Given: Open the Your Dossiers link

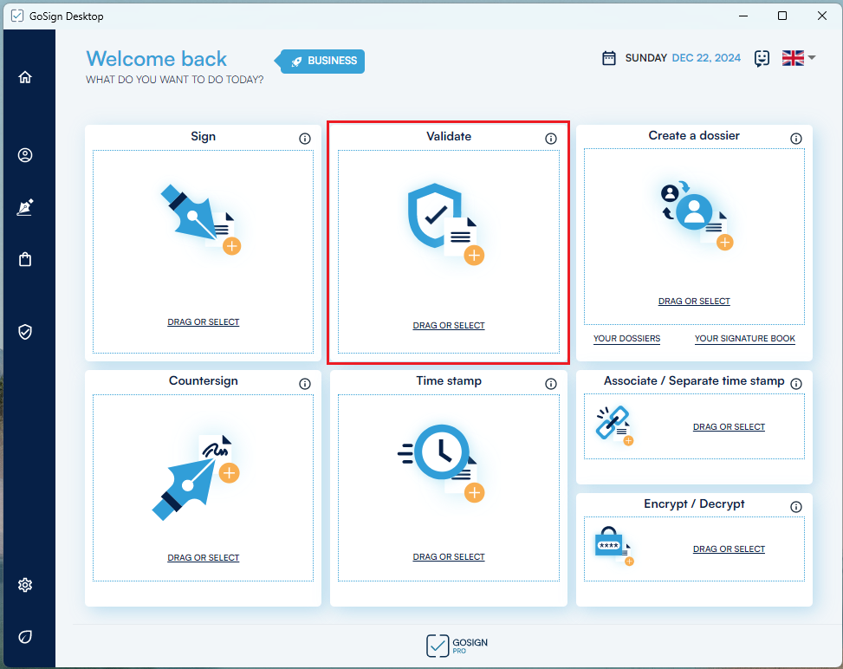Looking at the screenshot, I should pyautogui.click(x=626, y=339).
